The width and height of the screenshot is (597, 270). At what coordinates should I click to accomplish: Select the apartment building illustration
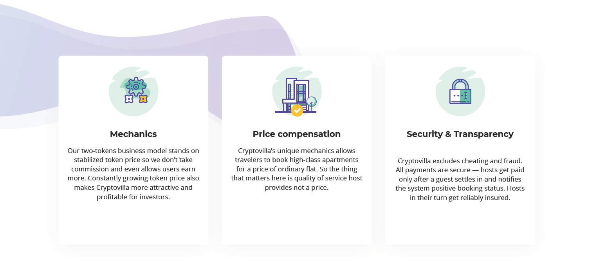point(296,96)
